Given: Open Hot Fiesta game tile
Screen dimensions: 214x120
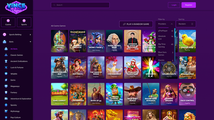Looking at the screenshot, I should click(78, 68).
